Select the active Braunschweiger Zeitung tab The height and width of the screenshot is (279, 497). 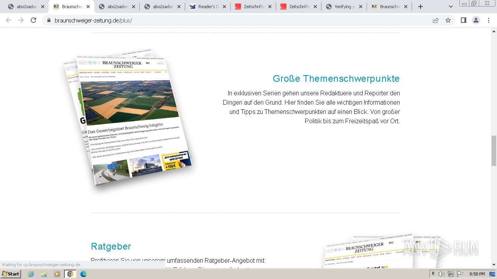(x=71, y=7)
